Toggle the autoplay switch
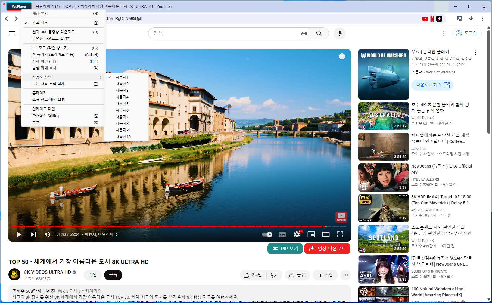Image resolution: width=492 pixels, height=303 pixels. tap(267, 234)
